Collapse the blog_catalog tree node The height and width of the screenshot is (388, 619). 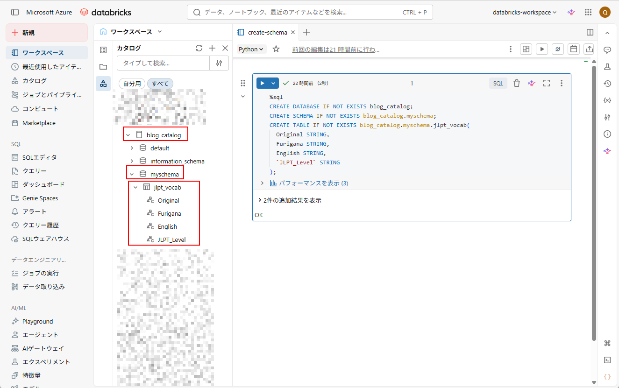128,135
